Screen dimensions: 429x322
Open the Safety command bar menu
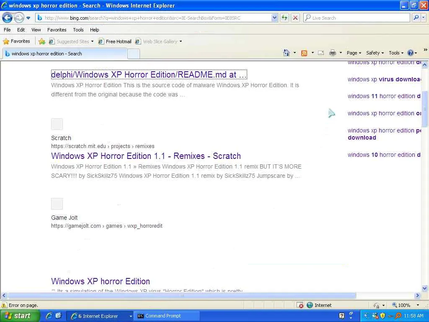(375, 53)
